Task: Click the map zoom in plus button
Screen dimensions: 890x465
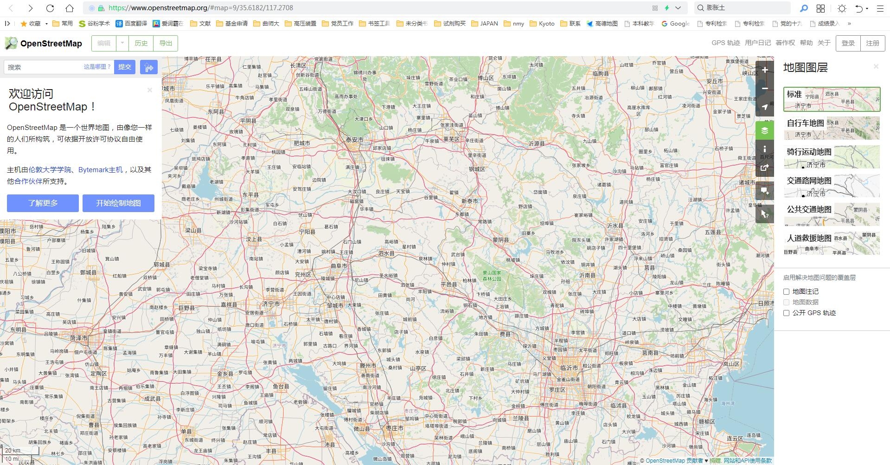Action: tap(764, 70)
